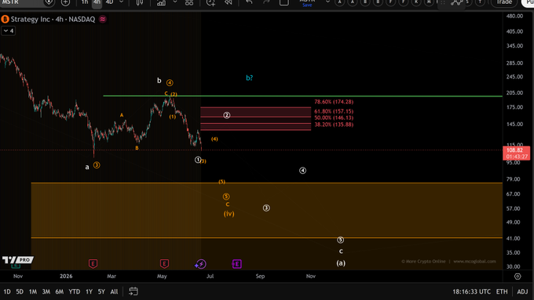Select white 'b' label near May high
Screen dimensions: 534x300
pyautogui.click(x=159, y=81)
